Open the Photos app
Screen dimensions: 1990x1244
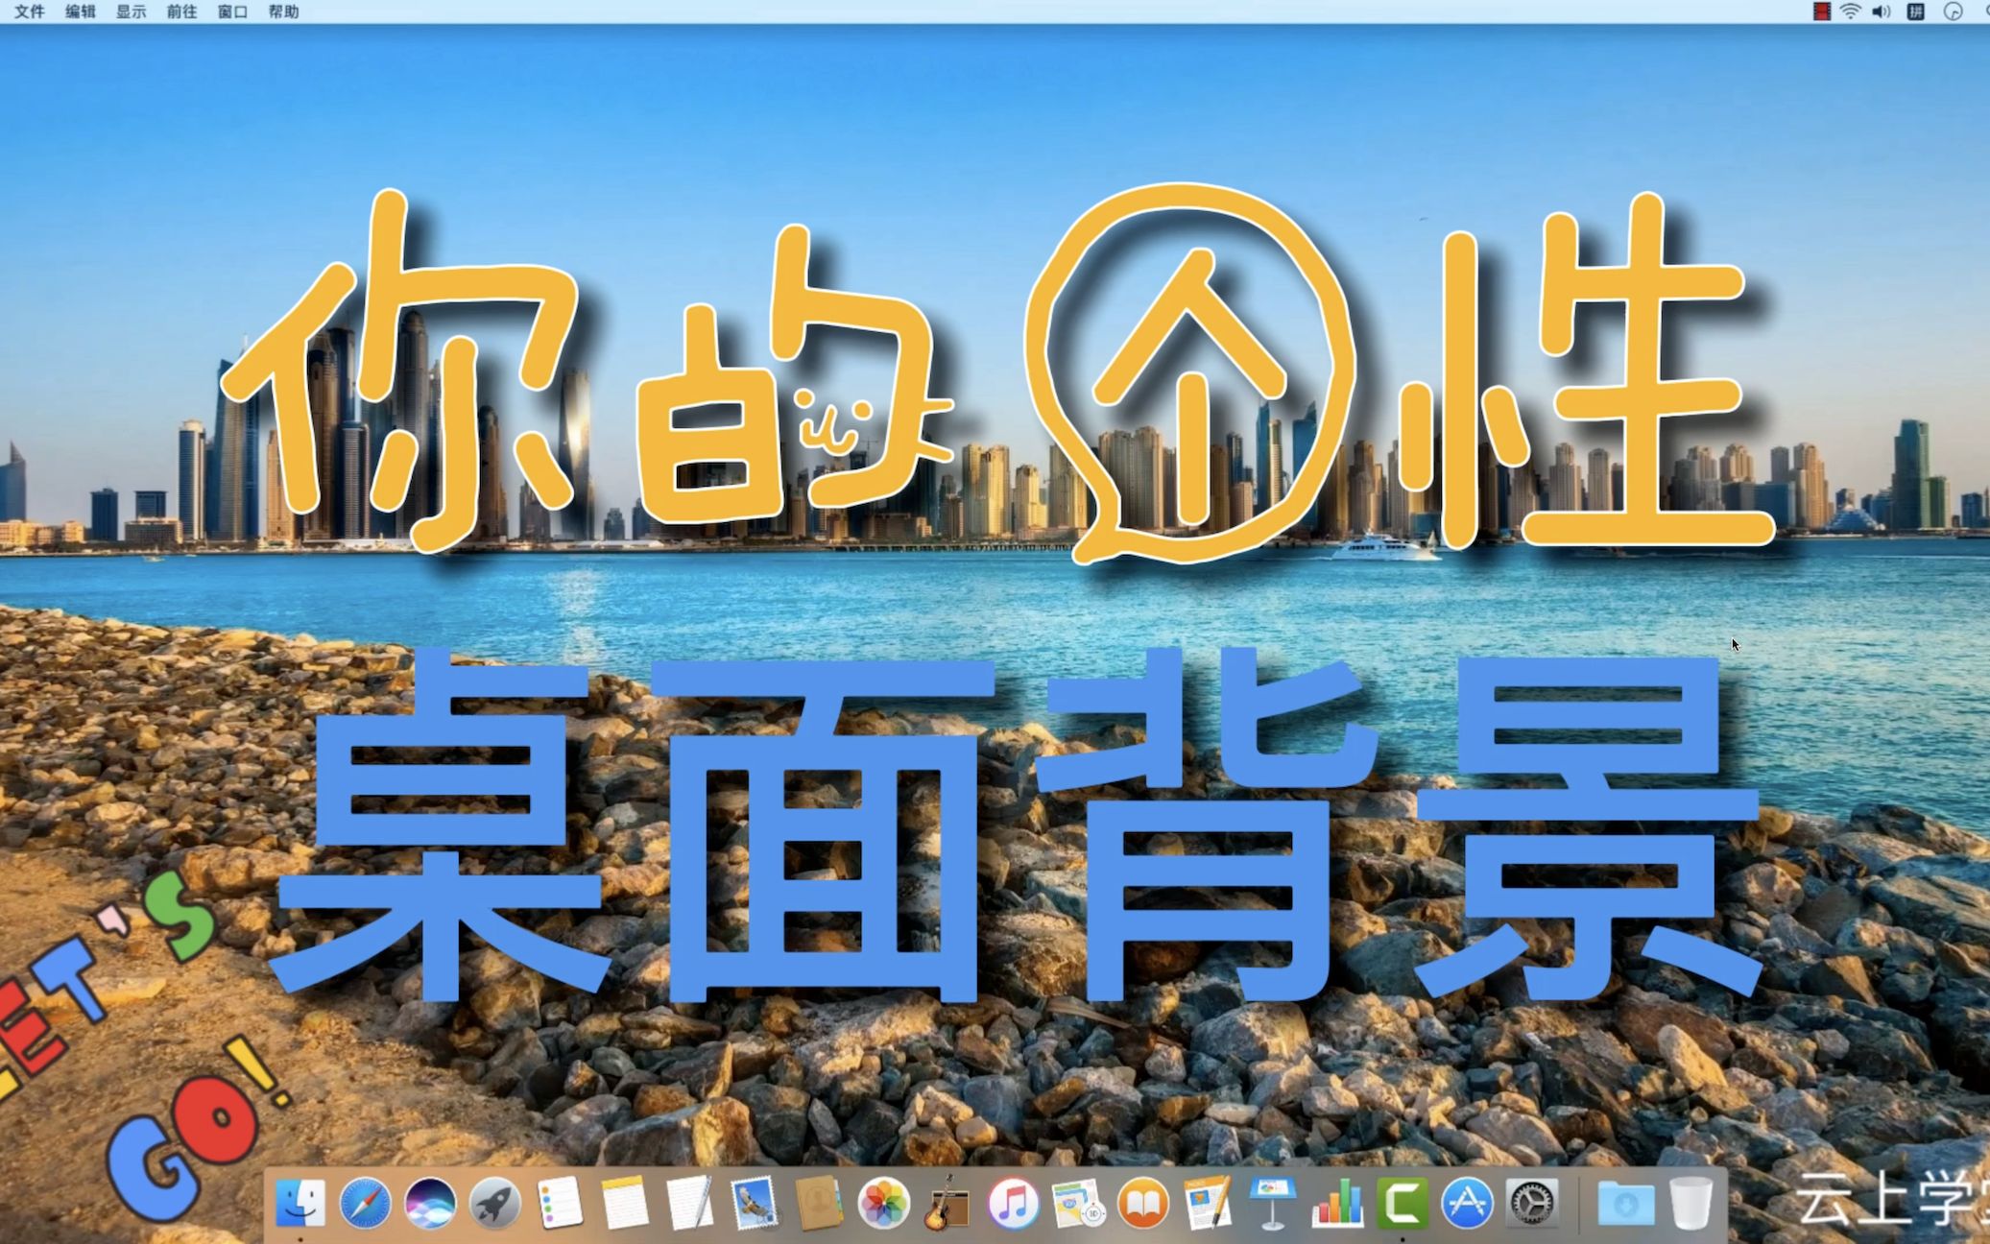pyautogui.click(x=883, y=1204)
